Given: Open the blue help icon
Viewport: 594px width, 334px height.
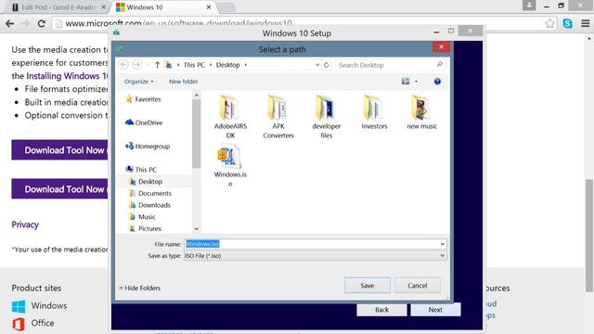Looking at the screenshot, I should click(x=437, y=82).
